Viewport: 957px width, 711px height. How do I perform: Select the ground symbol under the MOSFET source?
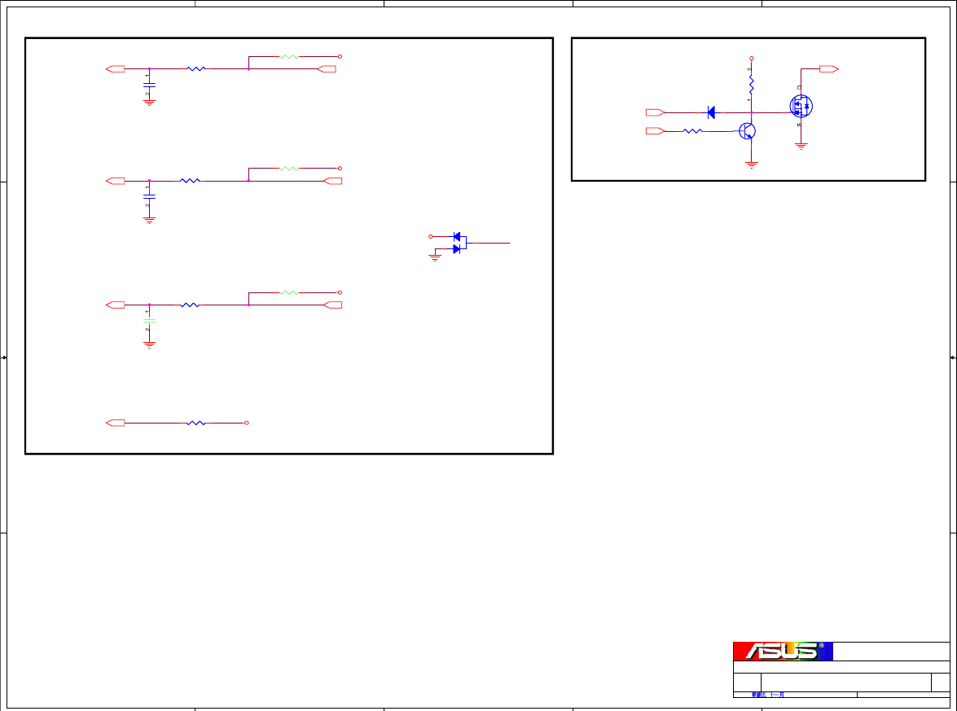point(801,146)
